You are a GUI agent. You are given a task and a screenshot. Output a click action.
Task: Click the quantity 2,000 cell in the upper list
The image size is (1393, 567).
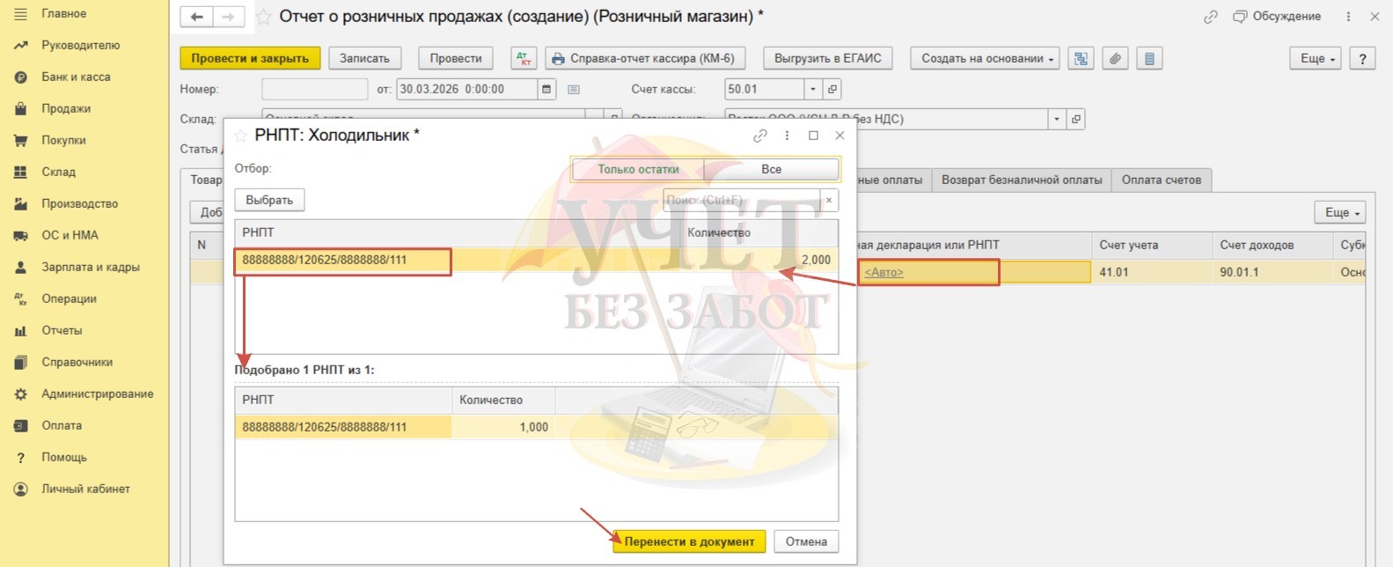(x=759, y=260)
